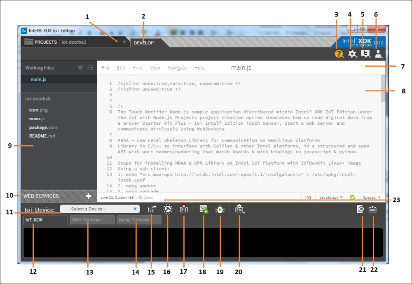
Task: Open the JavaScript language mode dropdown
Action: coord(331,198)
